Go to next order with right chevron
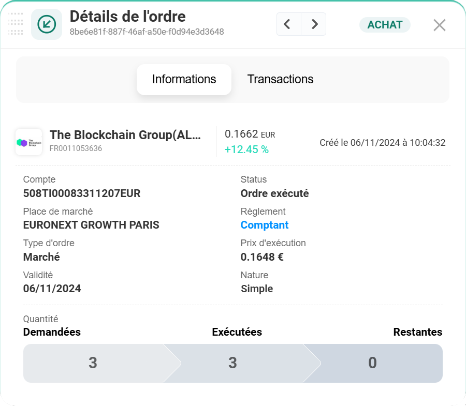The width and height of the screenshot is (466, 406). click(x=314, y=24)
